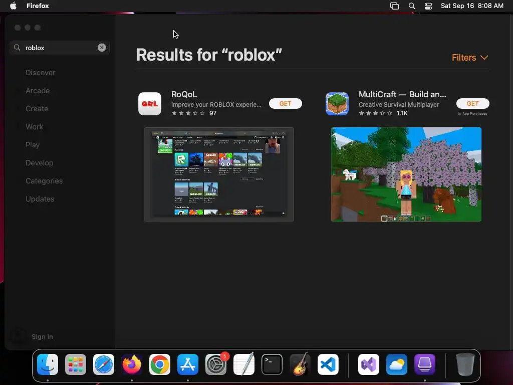The width and height of the screenshot is (513, 385).
Task: Open the Create section
Action: click(x=37, y=109)
